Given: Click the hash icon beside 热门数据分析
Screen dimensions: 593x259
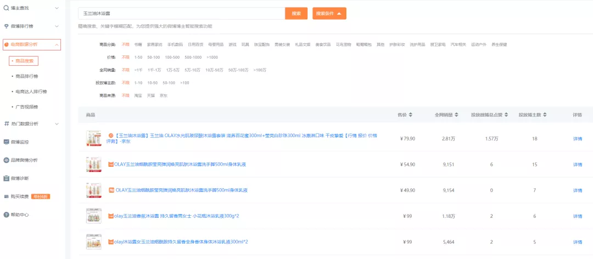Looking at the screenshot, I should pyautogui.click(x=6, y=123).
